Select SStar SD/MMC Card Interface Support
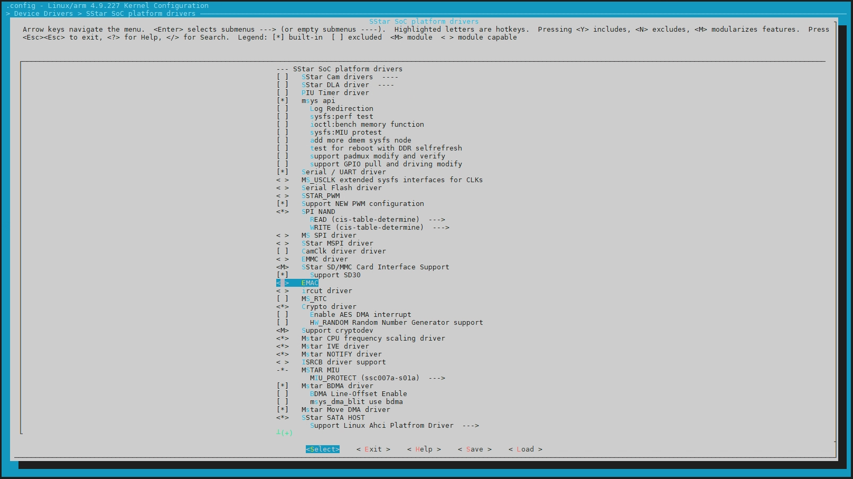853x479 pixels. pyautogui.click(x=363, y=267)
